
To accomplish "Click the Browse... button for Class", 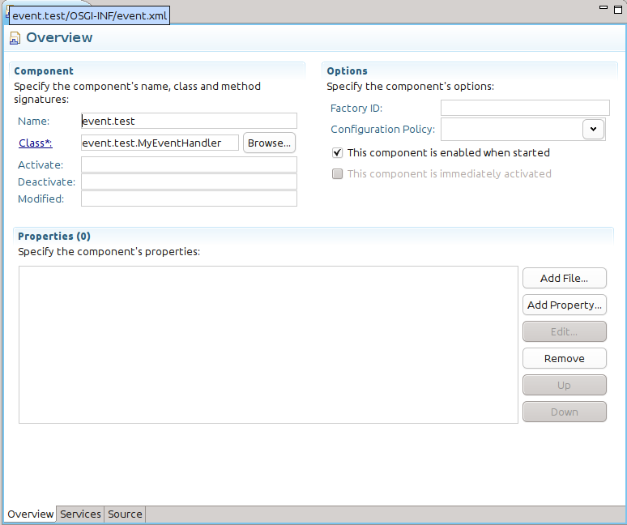I will 269,143.
